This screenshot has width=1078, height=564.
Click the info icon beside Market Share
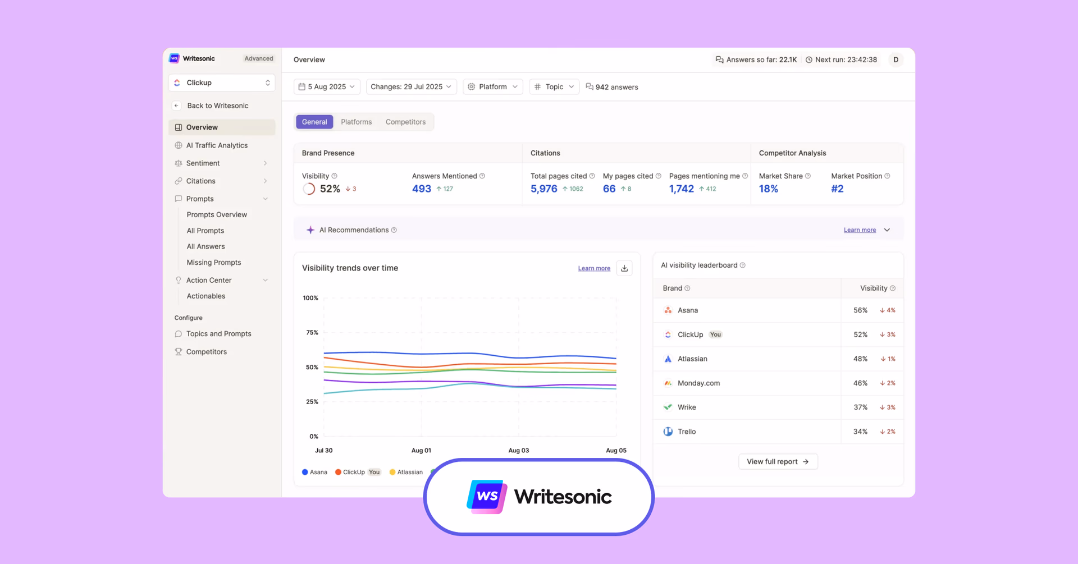click(808, 176)
